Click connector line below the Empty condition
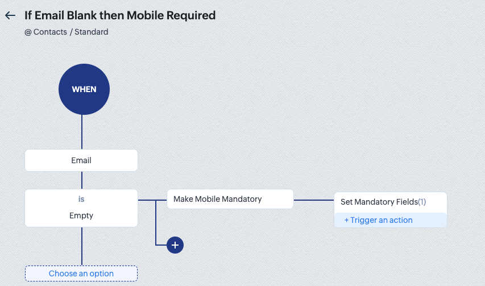The image size is (485, 286). 82,246
